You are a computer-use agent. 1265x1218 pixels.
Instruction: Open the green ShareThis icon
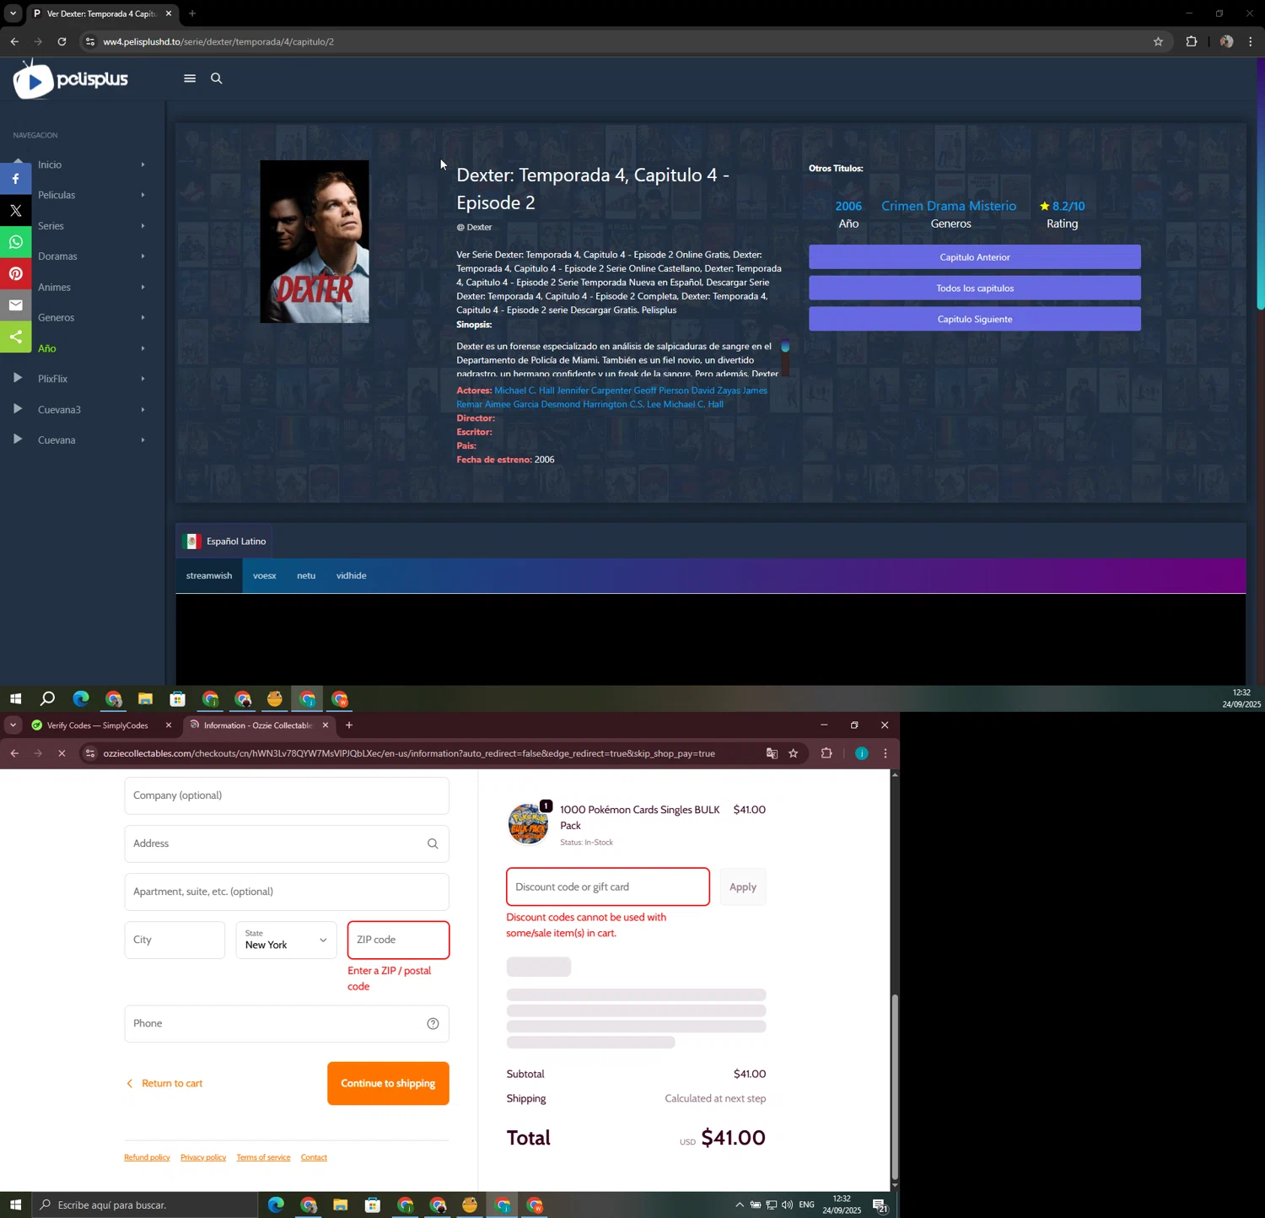pyautogui.click(x=15, y=337)
